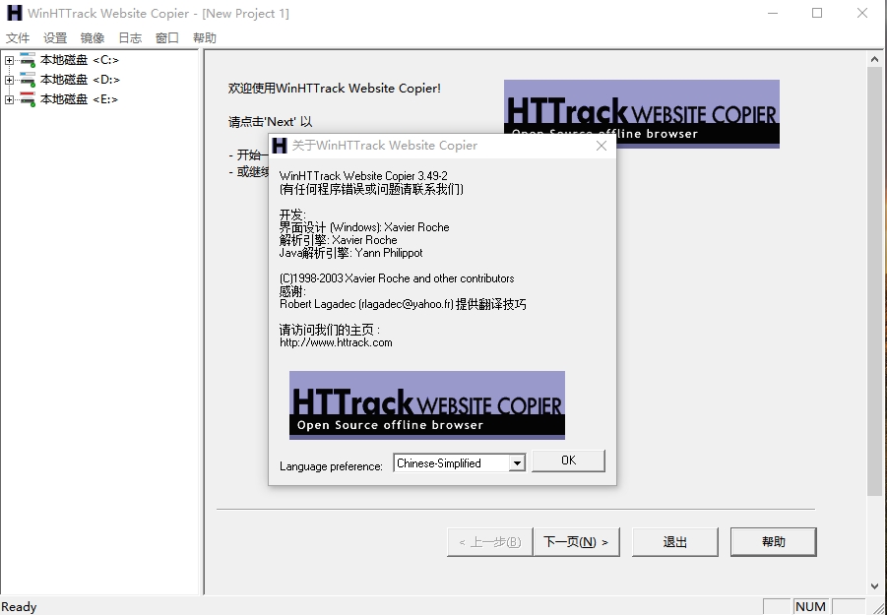Select 本地磁盘 <C:> label in tree
887x615 pixels.
tap(80, 60)
